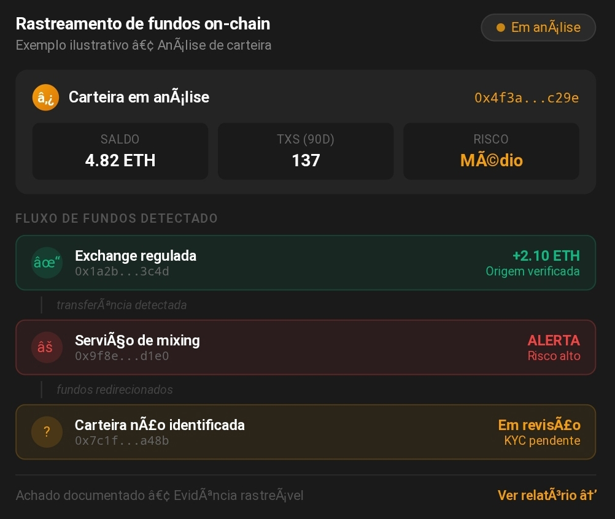
Task: Click the red ALERTA risk label
Action: (x=553, y=340)
